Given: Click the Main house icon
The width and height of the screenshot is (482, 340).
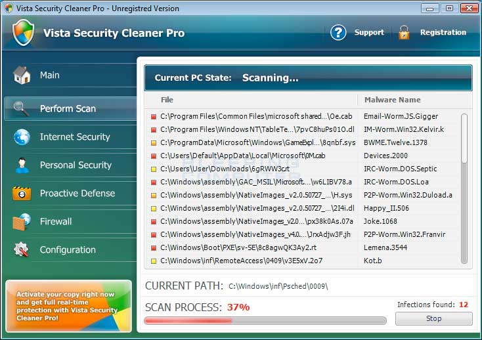Looking at the screenshot, I should [22, 75].
